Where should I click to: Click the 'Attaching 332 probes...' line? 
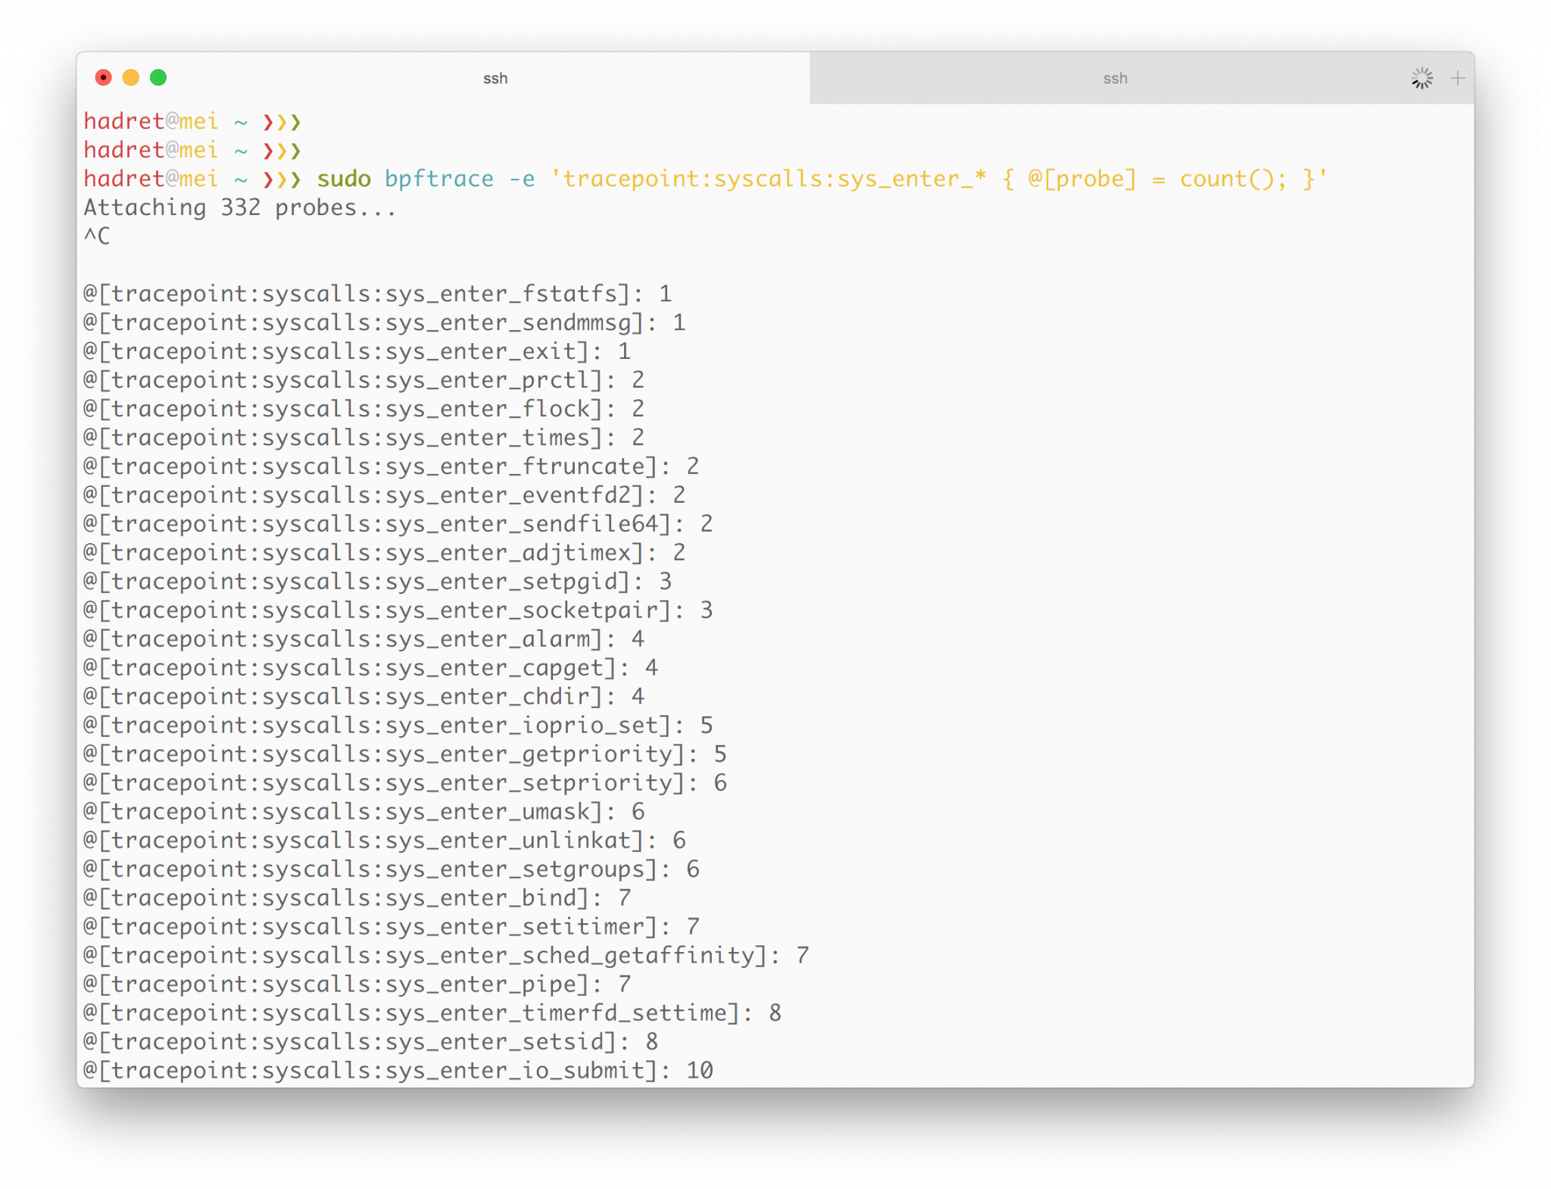tap(240, 208)
